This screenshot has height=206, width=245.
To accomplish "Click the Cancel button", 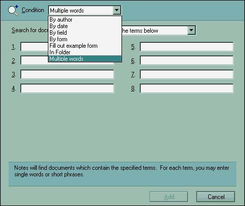I will 216,197.
